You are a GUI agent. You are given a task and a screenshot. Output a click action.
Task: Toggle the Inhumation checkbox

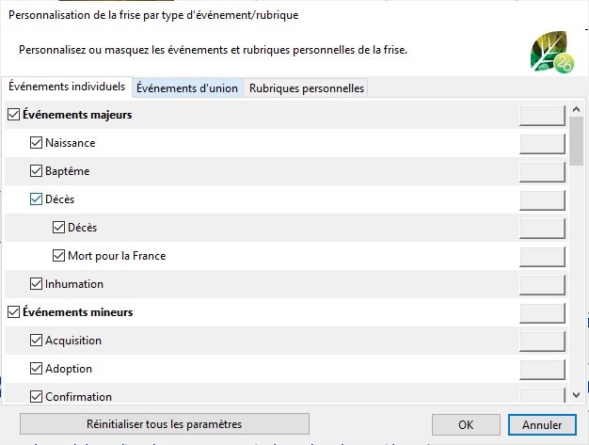(x=36, y=284)
